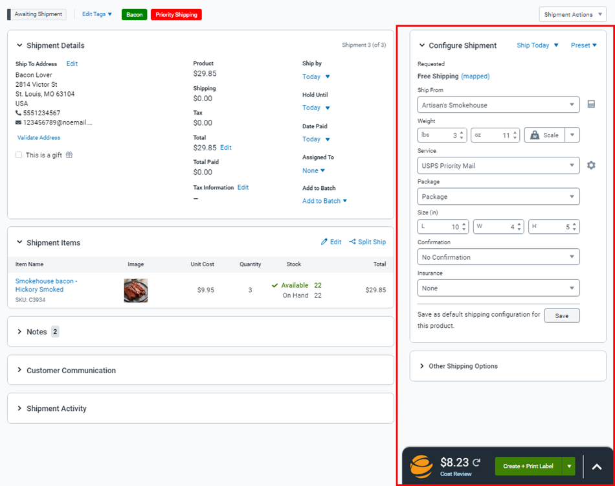Viewport: 615px width, 486px height.
Task: Click the bacon product image thumbnail
Action: pos(136,290)
